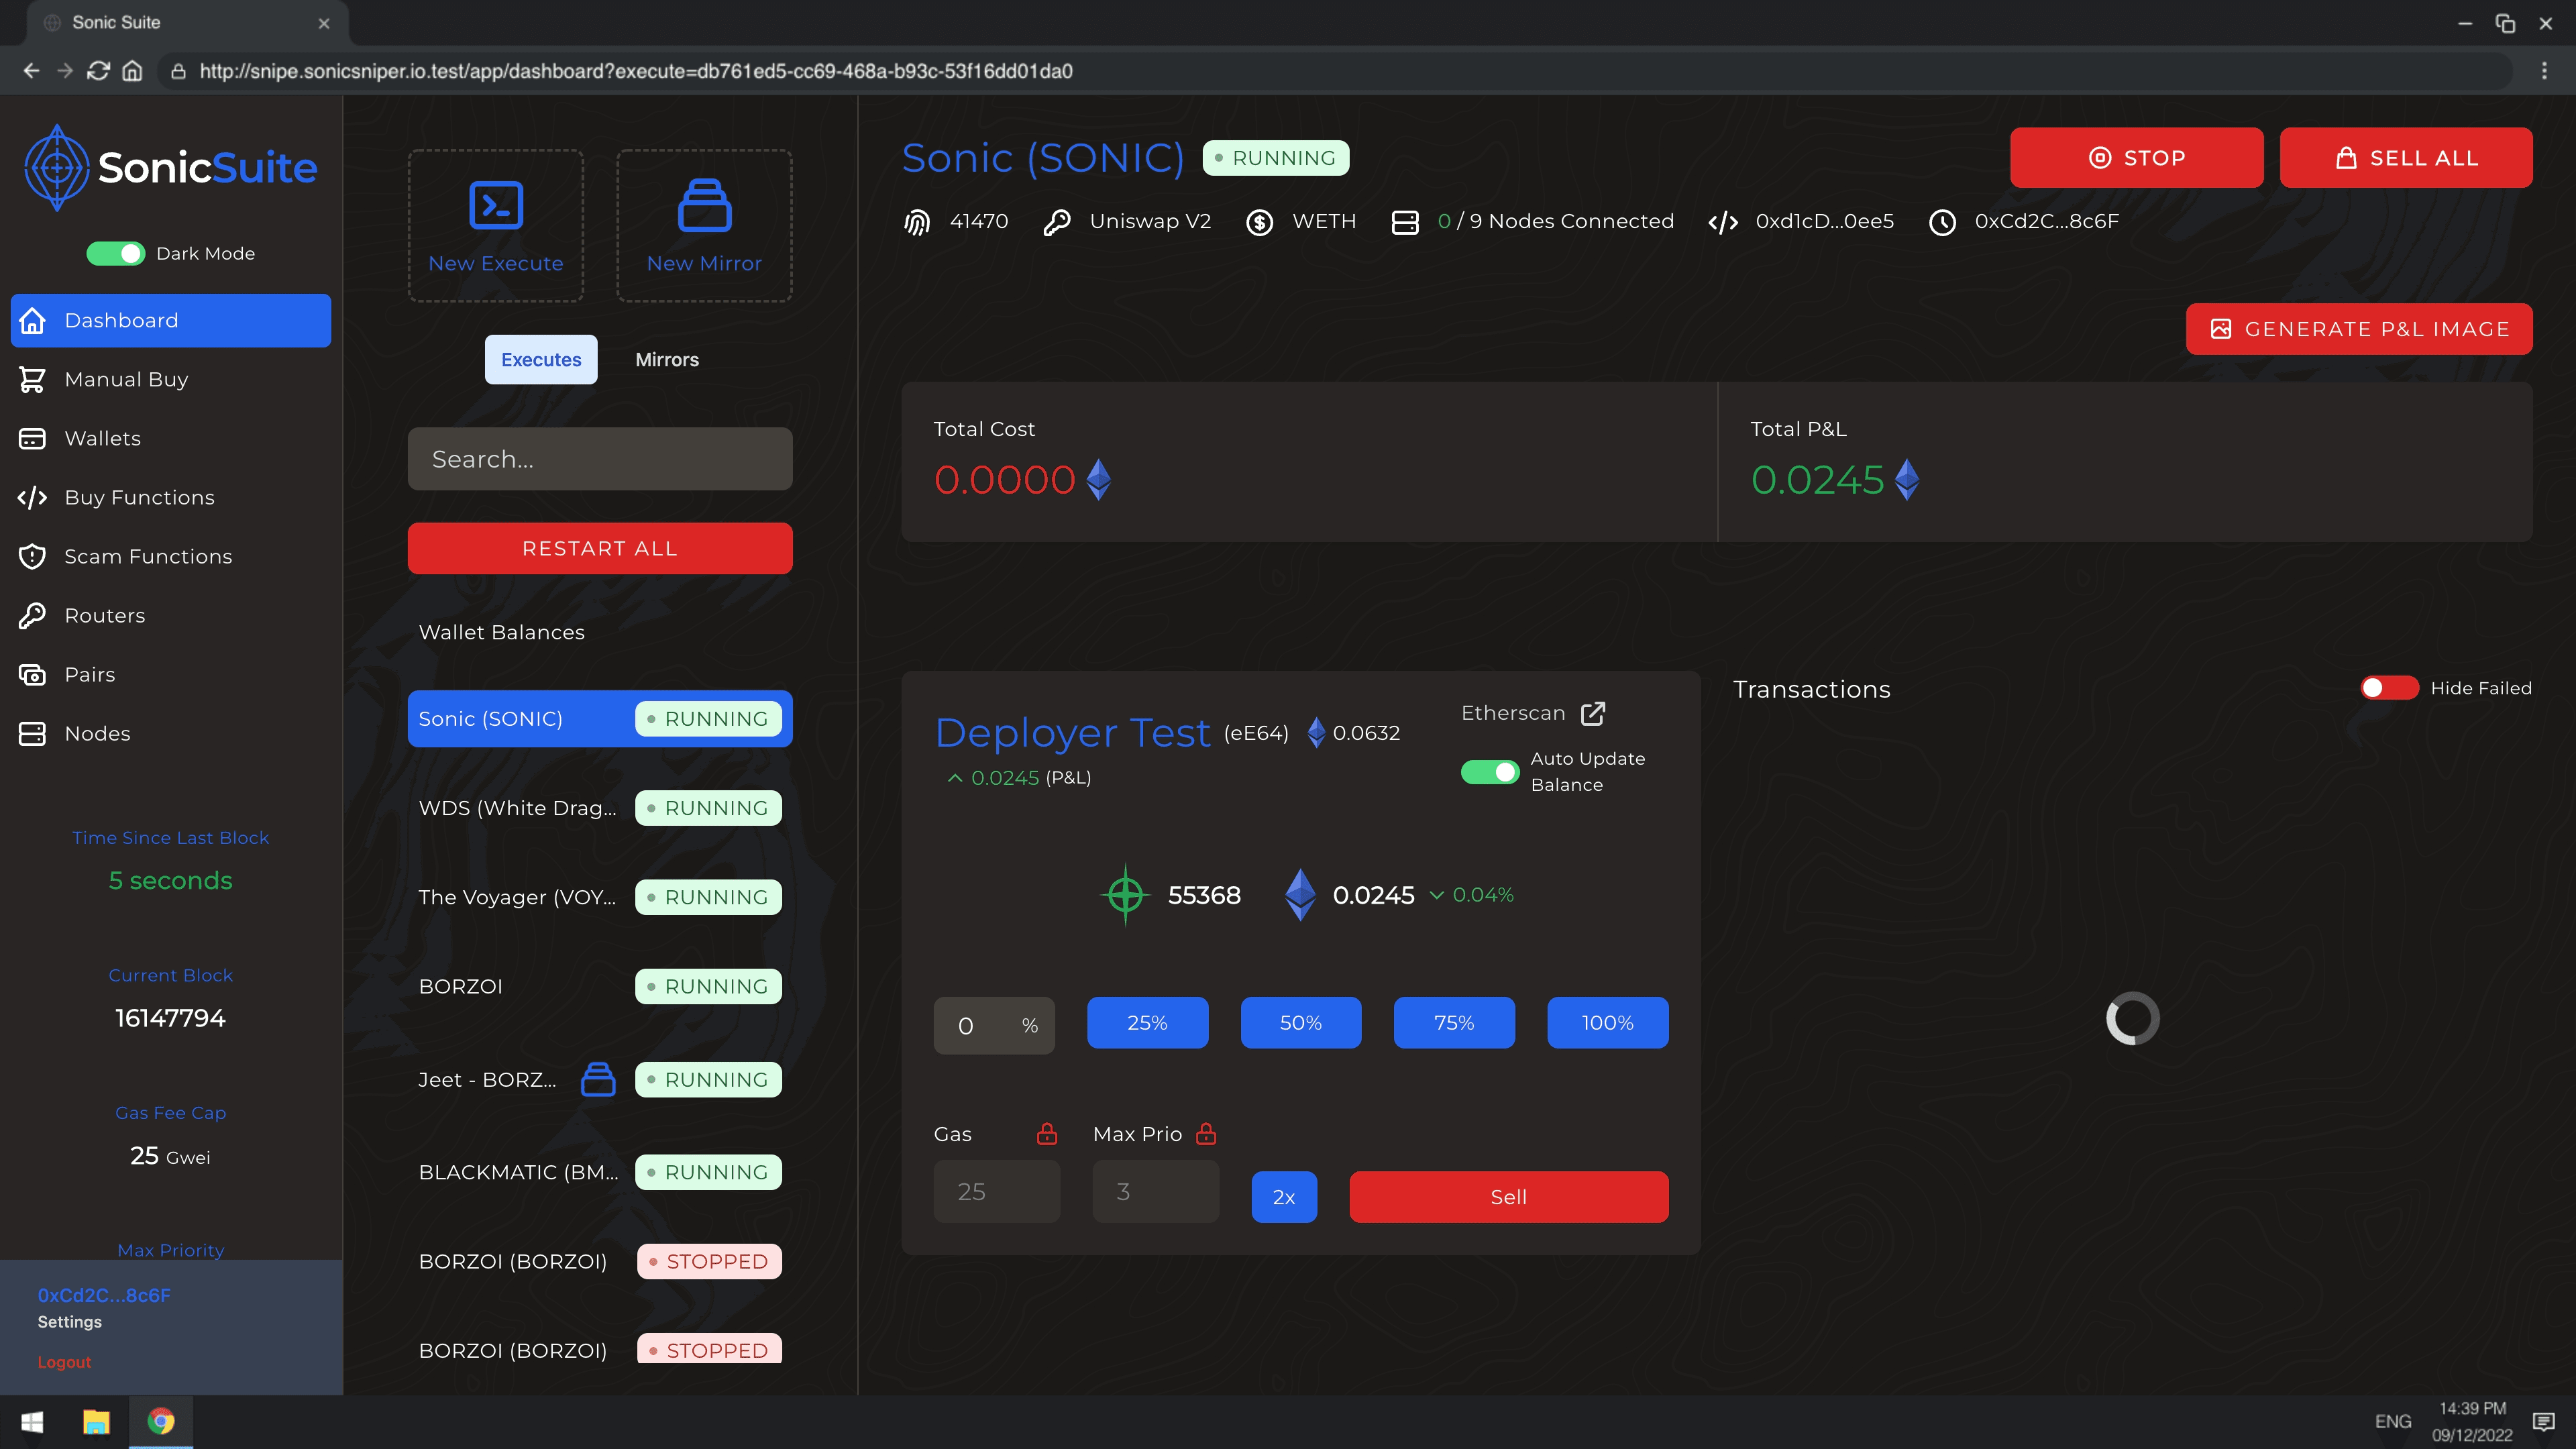The image size is (2576, 1449).
Task: Select the Sonic (SONIC) execute row
Action: point(600,719)
